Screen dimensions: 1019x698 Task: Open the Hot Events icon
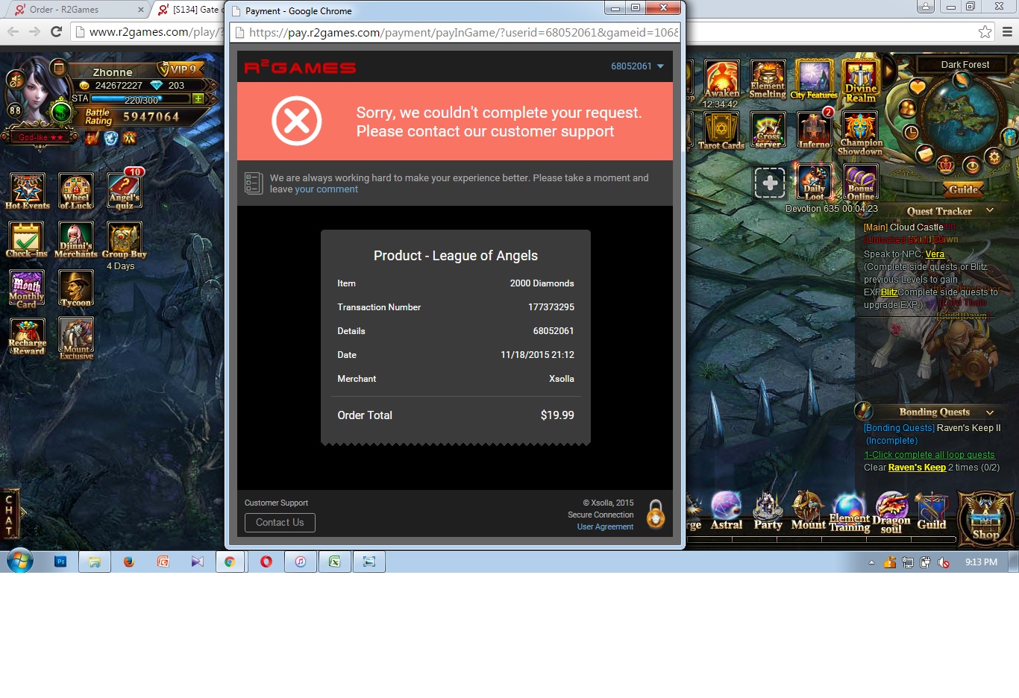(27, 190)
